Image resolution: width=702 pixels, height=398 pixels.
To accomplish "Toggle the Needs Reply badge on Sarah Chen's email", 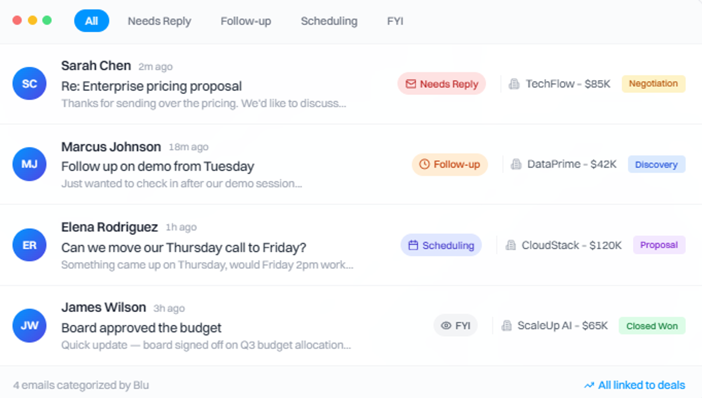I will pyautogui.click(x=441, y=84).
